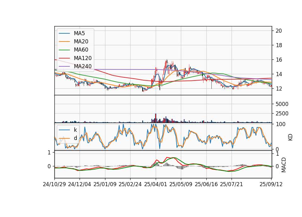Click the MACD vertical axis title
This screenshot has height=217, width=302.
click(x=284, y=165)
